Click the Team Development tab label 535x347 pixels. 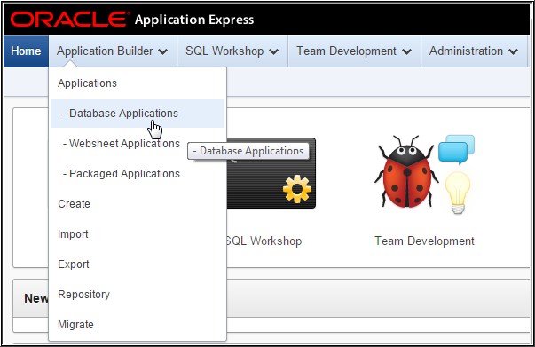click(x=346, y=51)
